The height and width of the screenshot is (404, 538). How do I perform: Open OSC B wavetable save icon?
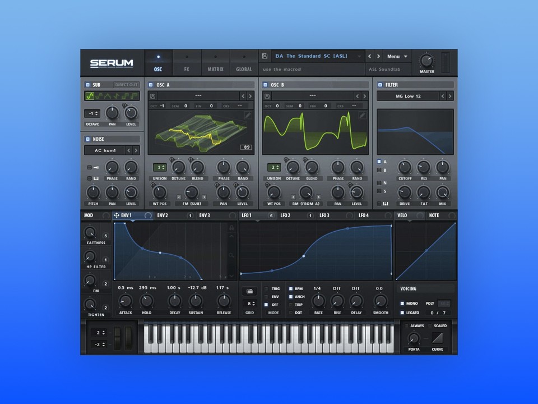tap(267, 96)
